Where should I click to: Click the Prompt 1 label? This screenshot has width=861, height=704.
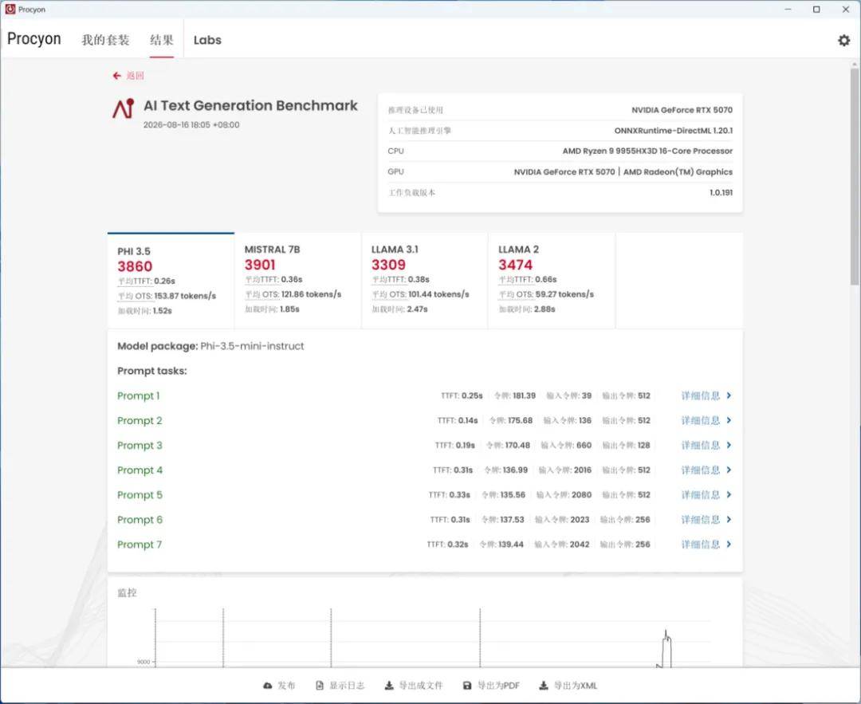click(139, 395)
